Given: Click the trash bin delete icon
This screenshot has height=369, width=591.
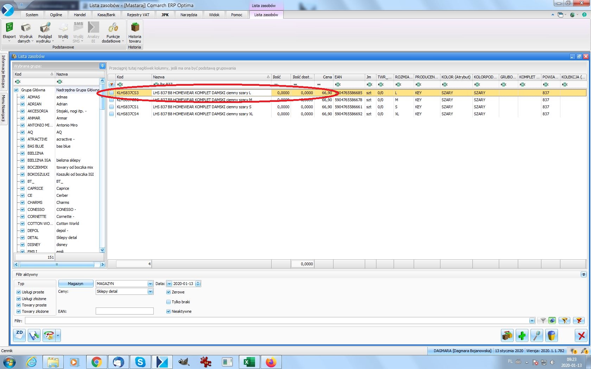Looking at the screenshot, I should tap(552, 336).
